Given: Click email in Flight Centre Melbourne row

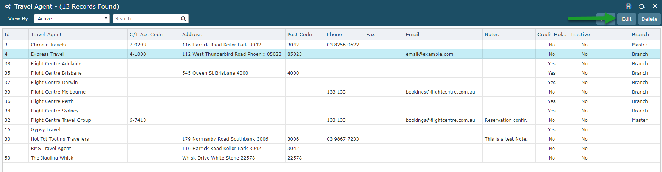Looking at the screenshot, I should [x=440, y=92].
